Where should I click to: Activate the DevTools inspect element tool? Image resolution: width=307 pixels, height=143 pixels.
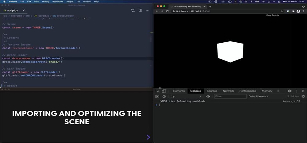point(157,91)
